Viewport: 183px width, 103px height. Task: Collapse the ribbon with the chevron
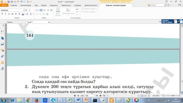click(x=181, y=18)
